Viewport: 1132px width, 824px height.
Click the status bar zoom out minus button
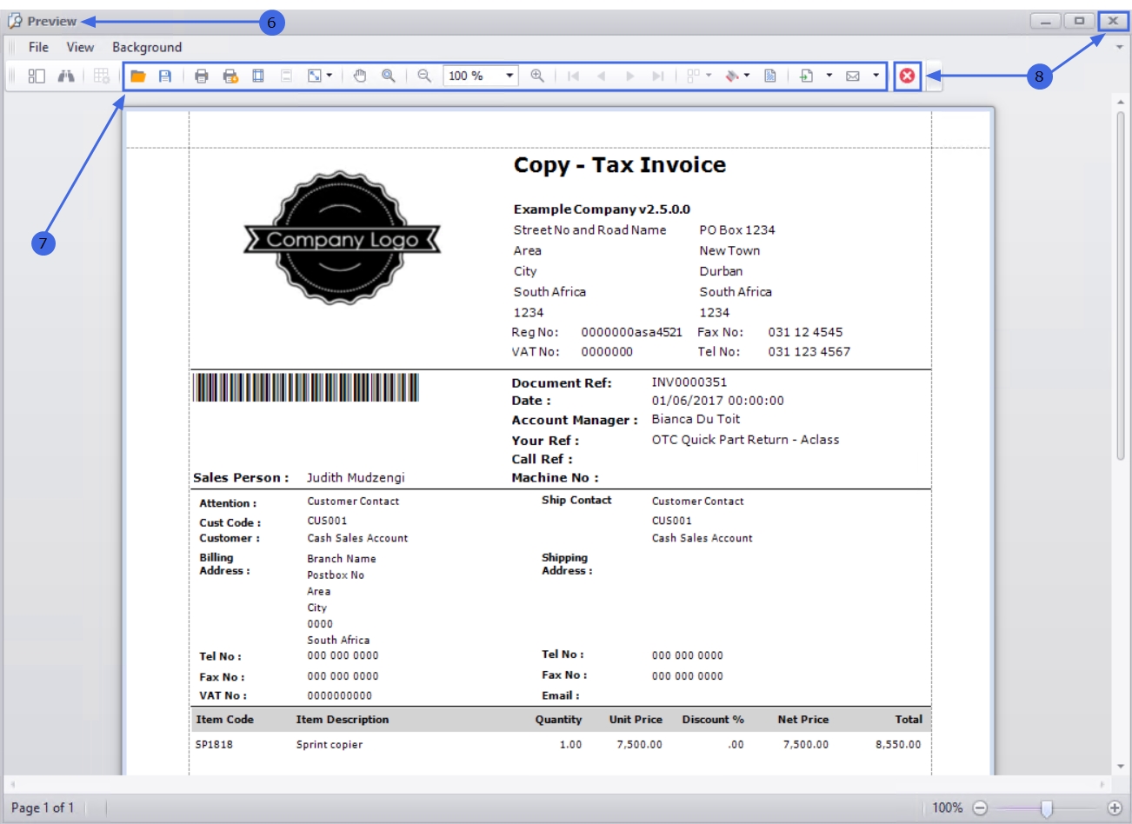click(980, 808)
